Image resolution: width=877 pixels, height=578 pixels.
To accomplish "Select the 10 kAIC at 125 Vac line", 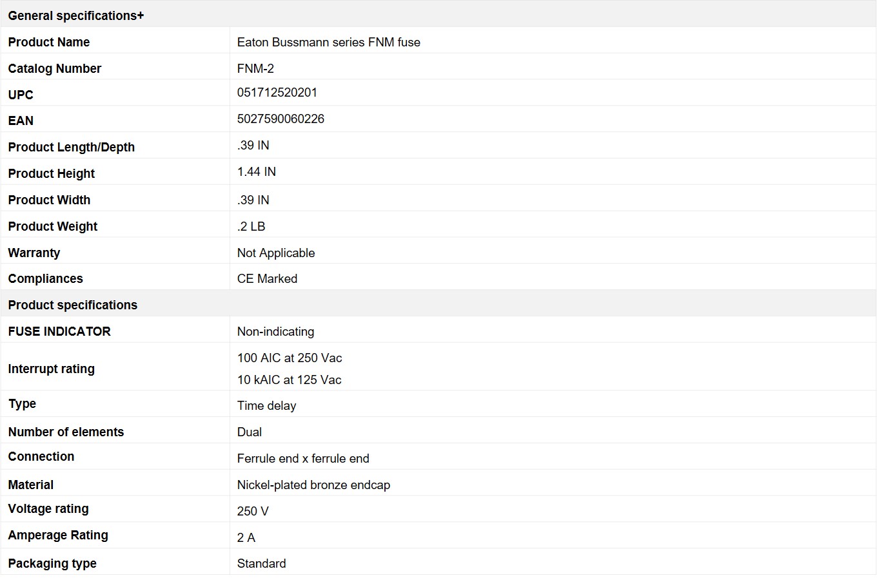I will [x=289, y=380].
